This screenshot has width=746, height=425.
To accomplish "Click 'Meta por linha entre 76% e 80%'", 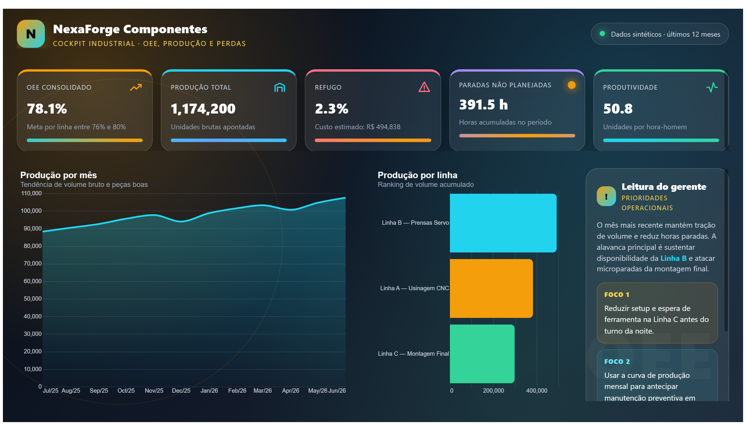I will [x=76, y=127].
